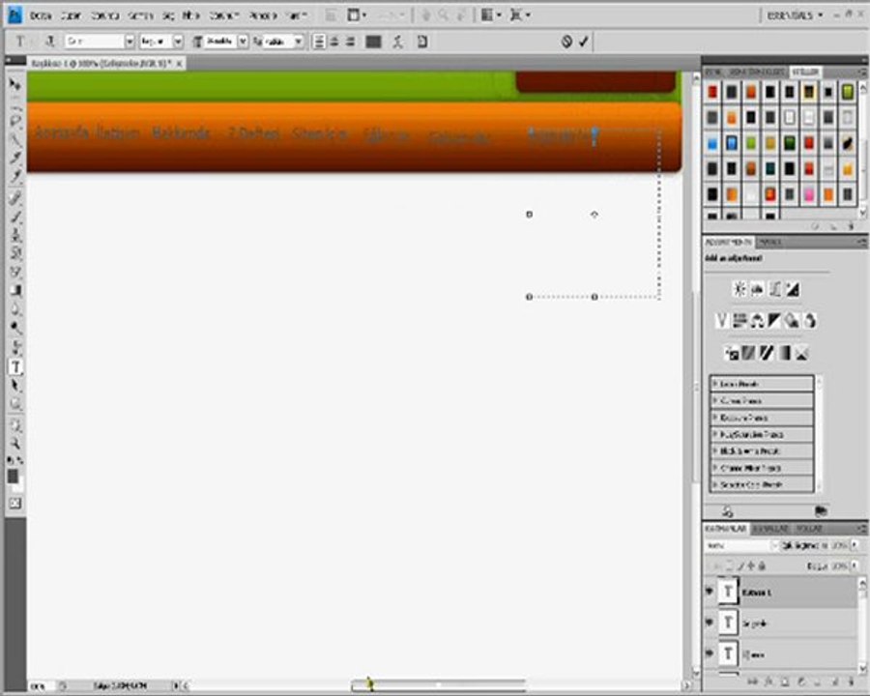Toggle the text orientation icon
870x696 pixels.
[x=50, y=41]
